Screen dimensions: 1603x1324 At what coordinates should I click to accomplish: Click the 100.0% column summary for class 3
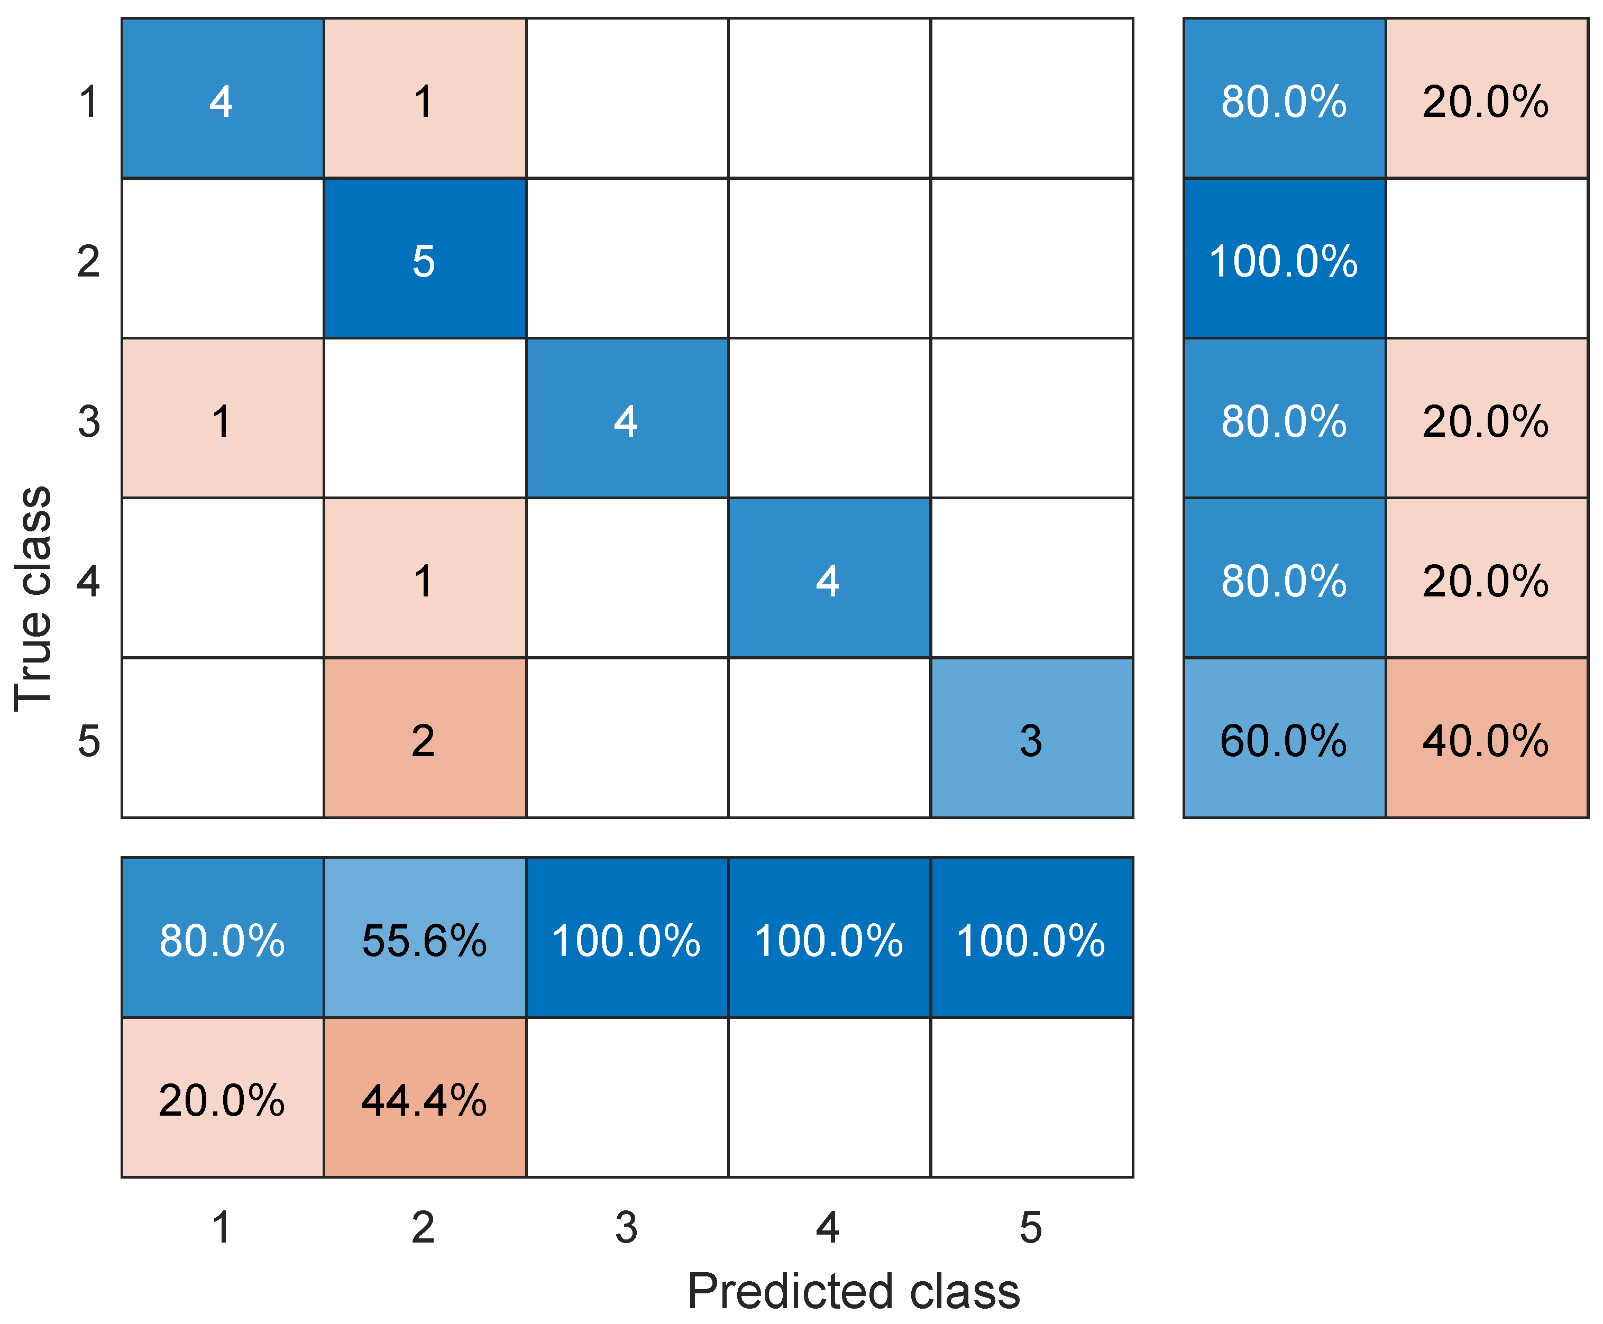(x=626, y=936)
